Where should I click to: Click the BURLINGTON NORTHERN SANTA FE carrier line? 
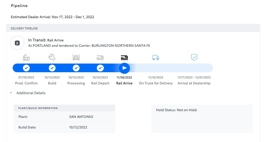click(x=89, y=46)
